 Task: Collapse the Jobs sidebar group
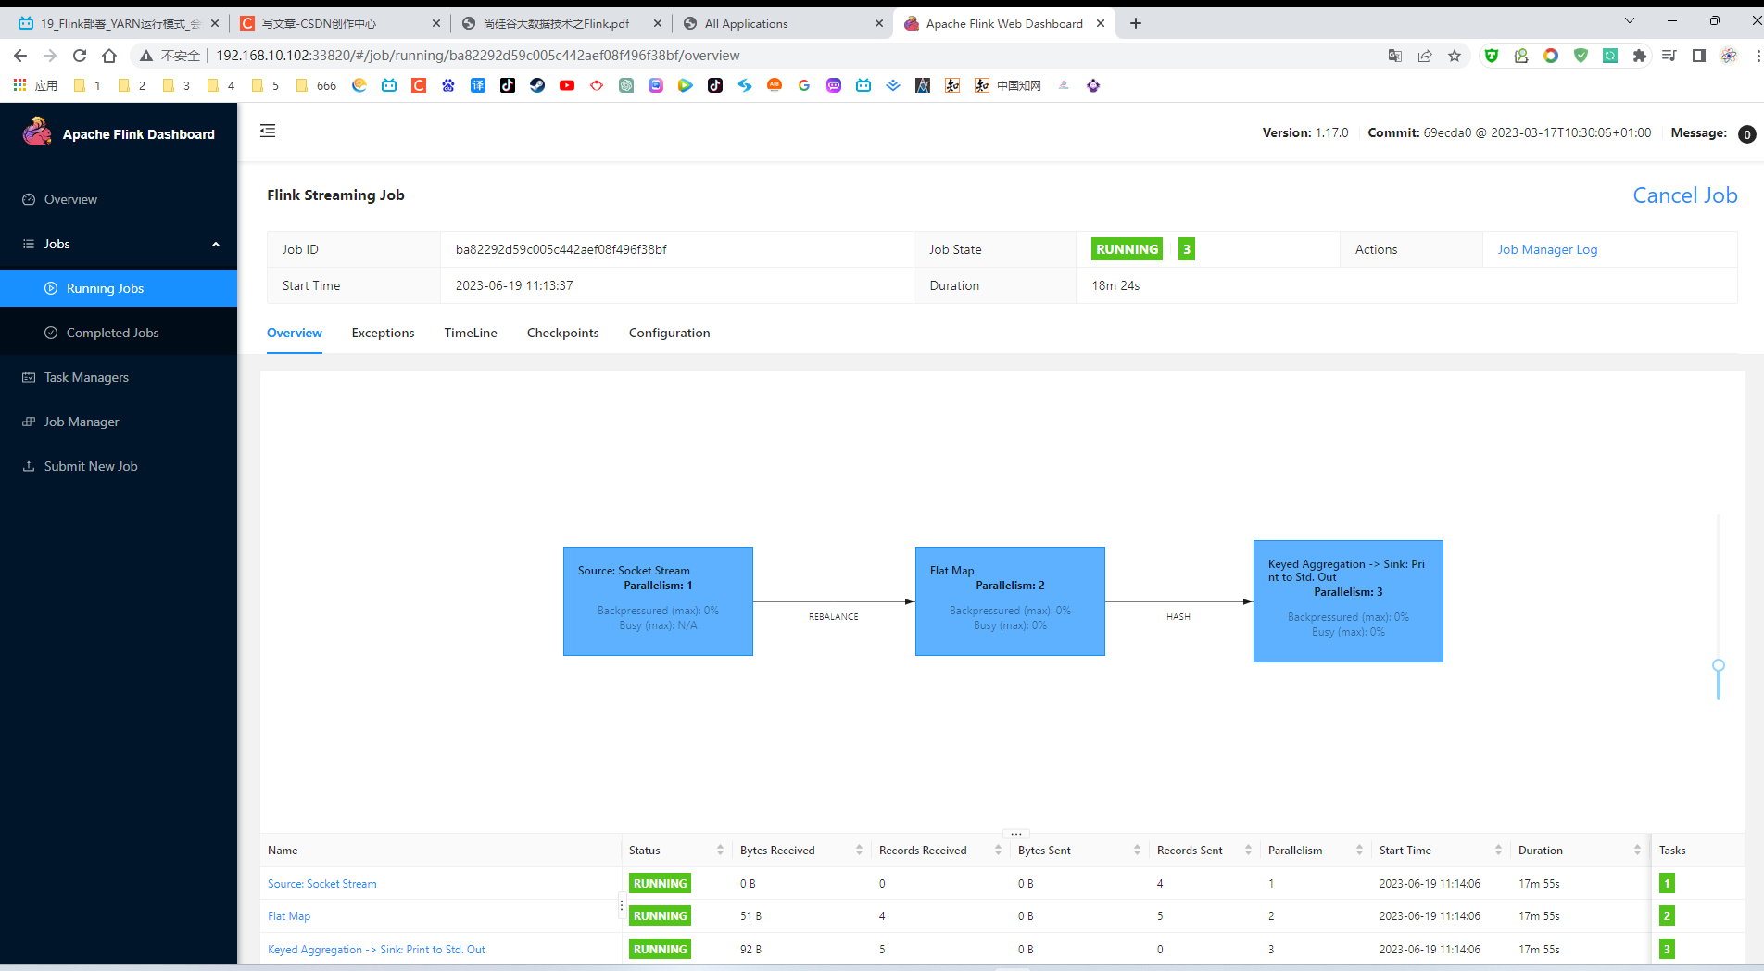click(x=119, y=244)
